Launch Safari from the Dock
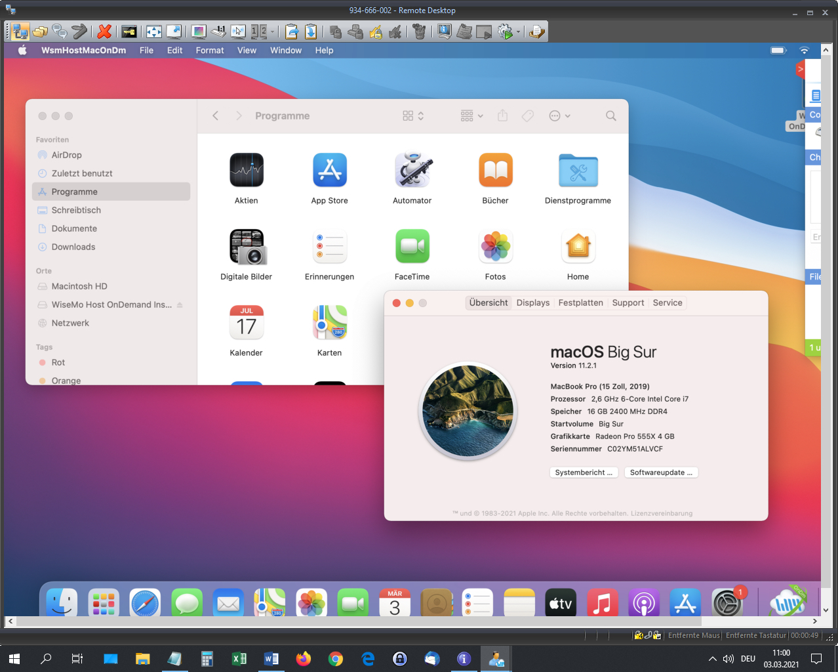 (145, 603)
